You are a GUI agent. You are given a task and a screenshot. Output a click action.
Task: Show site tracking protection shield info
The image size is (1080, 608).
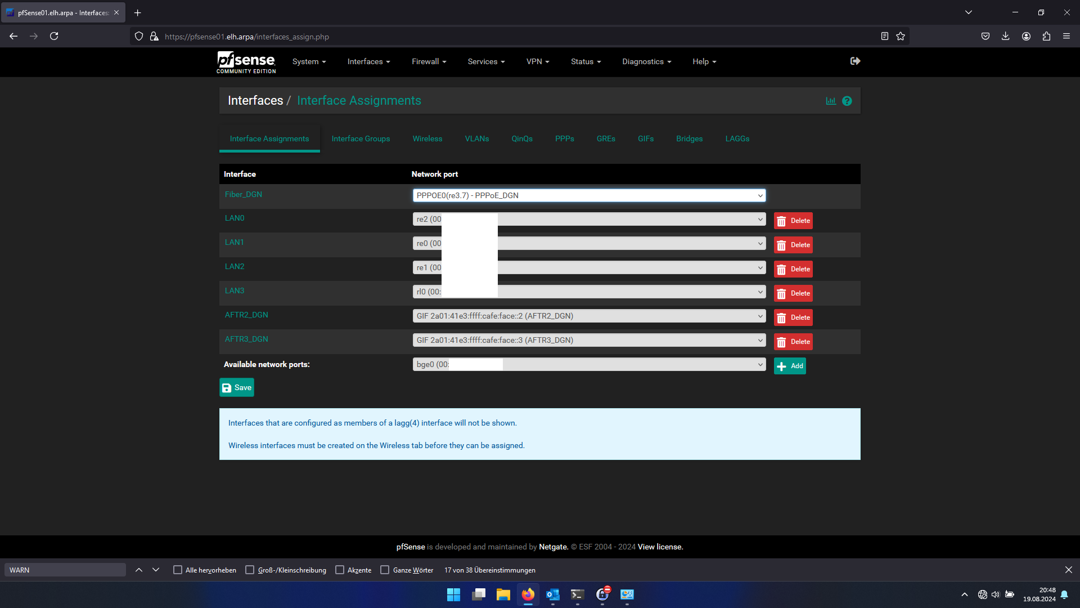click(x=139, y=36)
